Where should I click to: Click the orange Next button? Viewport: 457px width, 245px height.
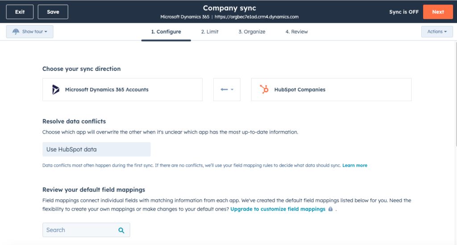[438, 12]
